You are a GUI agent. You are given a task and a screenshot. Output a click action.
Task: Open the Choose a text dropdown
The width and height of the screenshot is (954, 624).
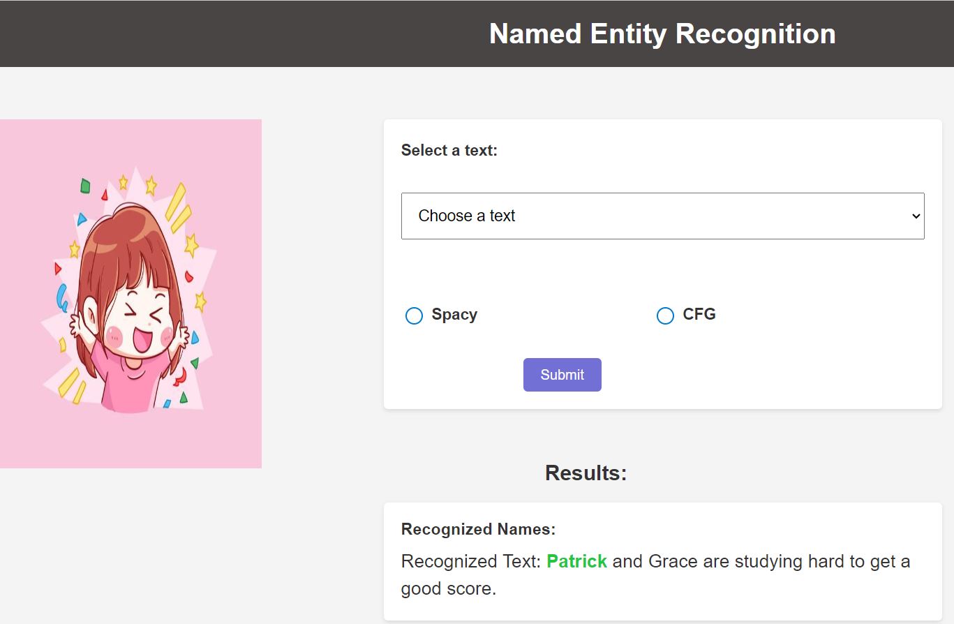(662, 216)
